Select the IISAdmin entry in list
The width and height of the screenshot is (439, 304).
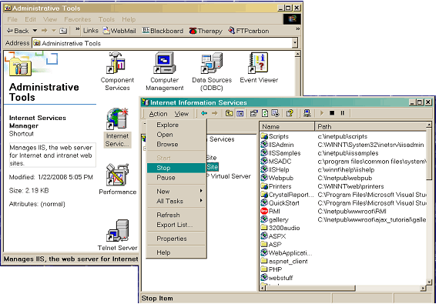(343, 145)
